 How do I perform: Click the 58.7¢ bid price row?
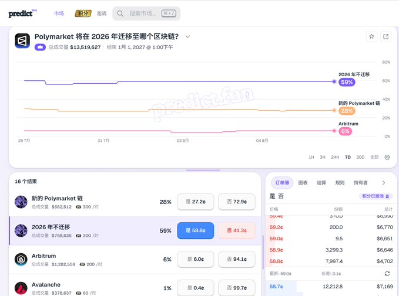click(331, 287)
